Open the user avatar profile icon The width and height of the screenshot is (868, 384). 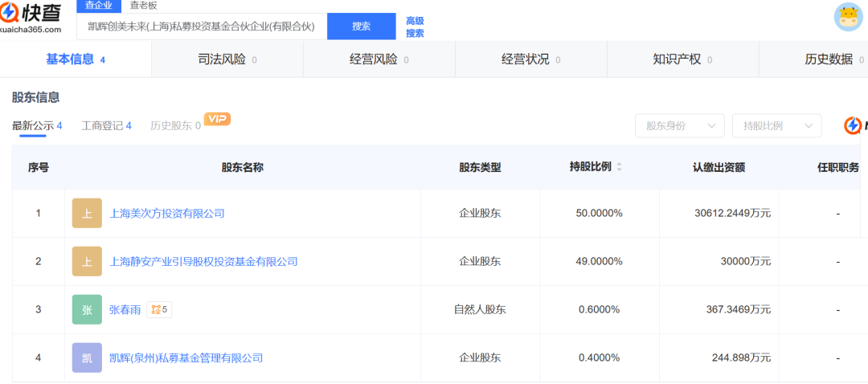tap(848, 18)
